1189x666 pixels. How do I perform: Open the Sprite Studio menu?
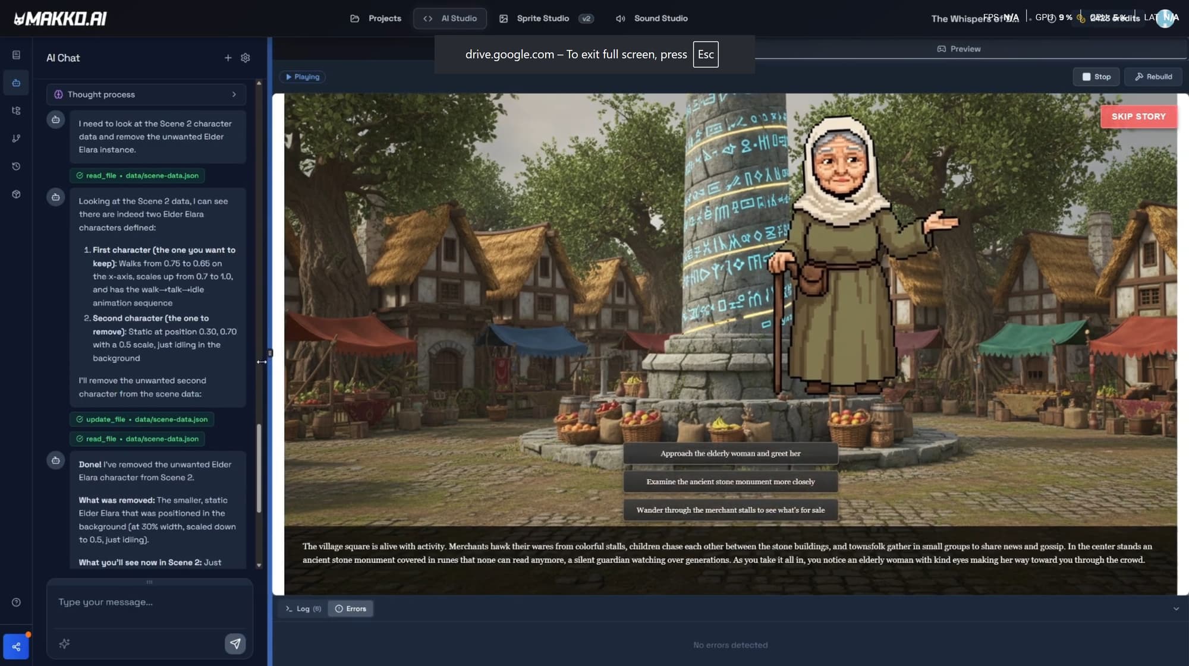pos(542,18)
